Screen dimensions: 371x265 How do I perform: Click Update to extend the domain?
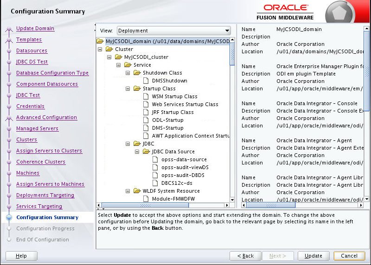click(x=313, y=256)
